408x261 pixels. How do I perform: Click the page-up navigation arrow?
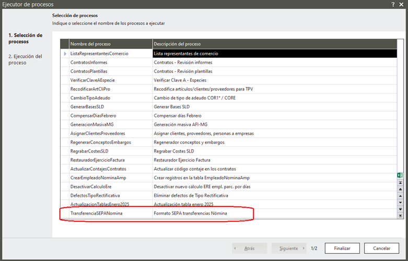pos(400,190)
